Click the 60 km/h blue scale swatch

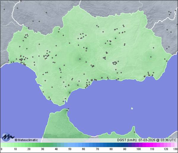[x=83, y=145]
